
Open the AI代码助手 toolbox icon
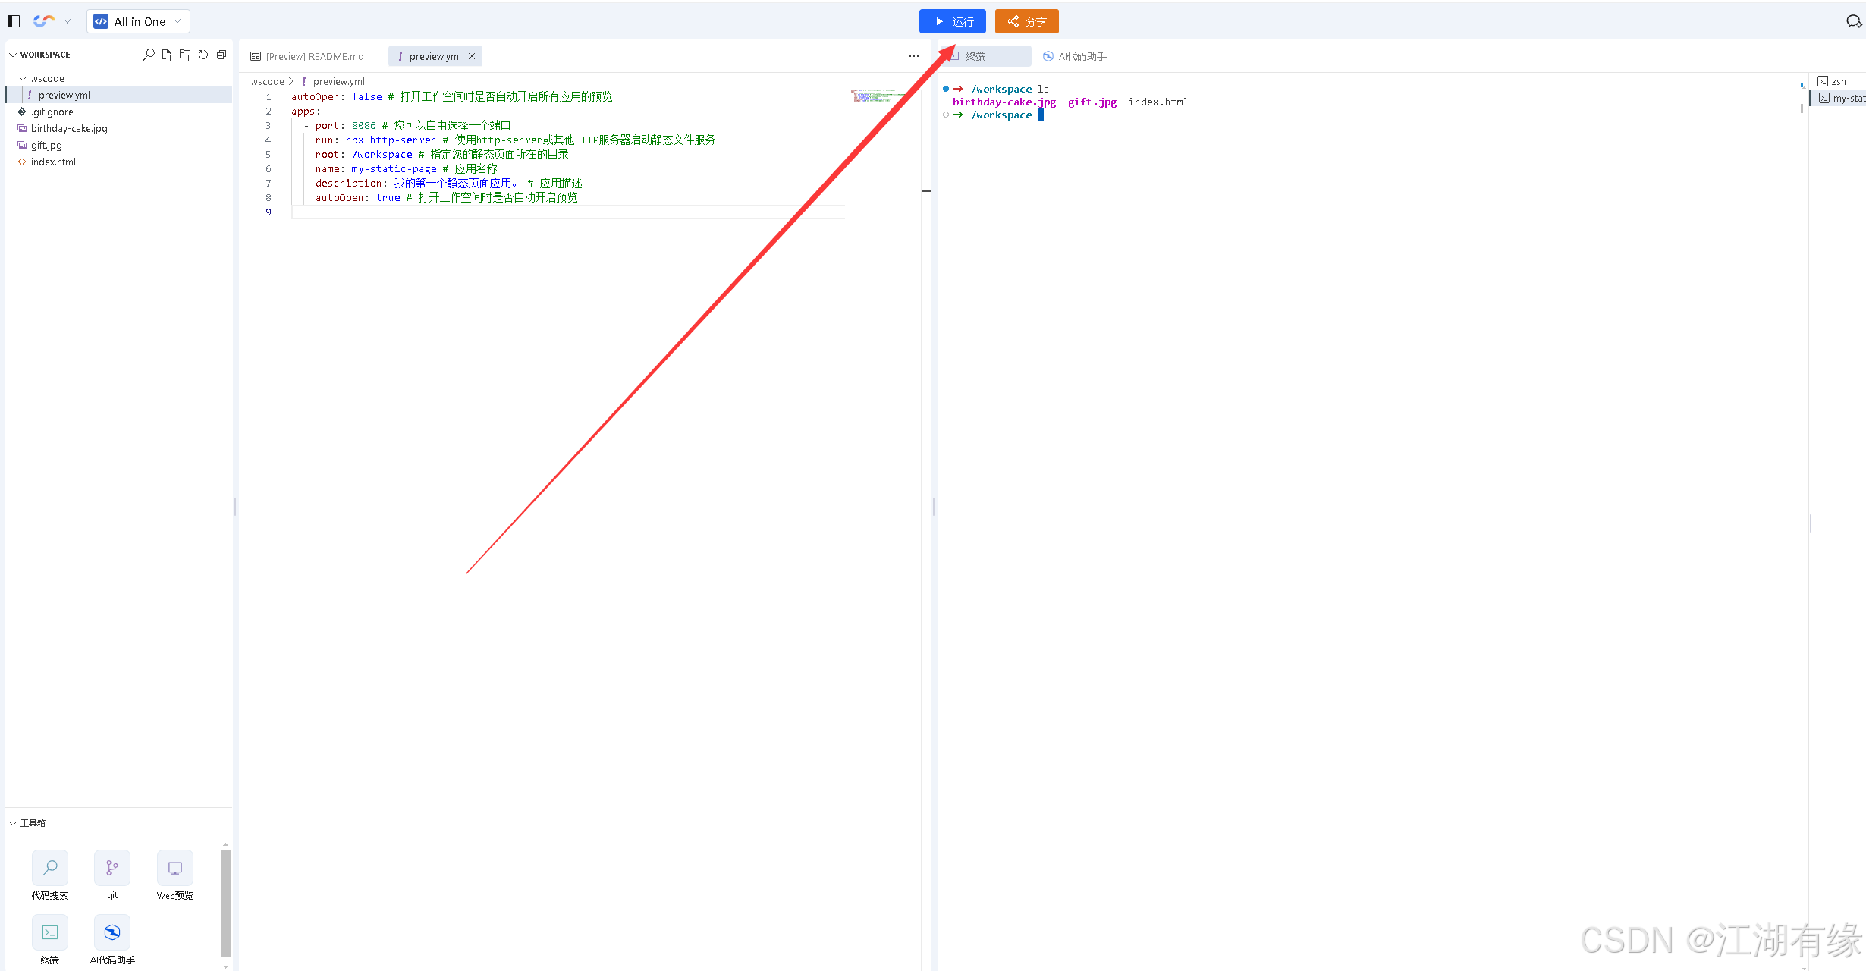coord(112,932)
